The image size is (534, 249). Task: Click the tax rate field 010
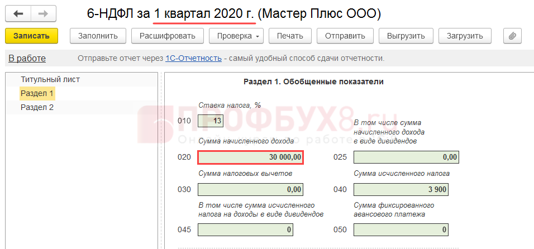point(211,121)
